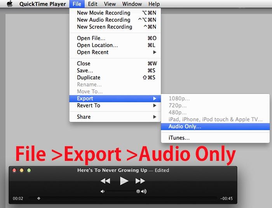272x208 pixels.
Task: Click the volume slider knob
Action: tap(138, 192)
